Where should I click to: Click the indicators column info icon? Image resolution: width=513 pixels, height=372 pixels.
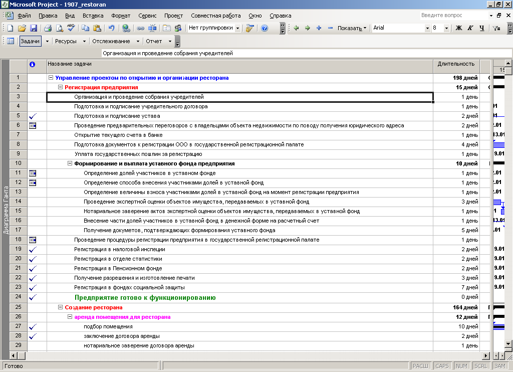pyautogui.click(x=32, y=65)
